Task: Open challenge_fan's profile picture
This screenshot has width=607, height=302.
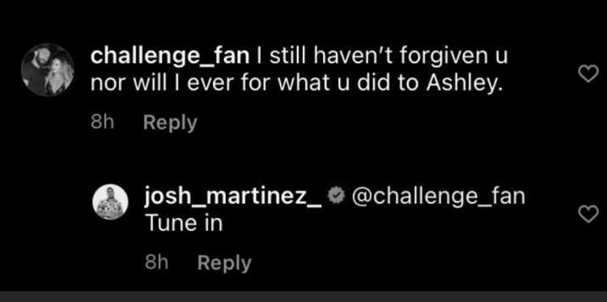Action: pos(47,69)
